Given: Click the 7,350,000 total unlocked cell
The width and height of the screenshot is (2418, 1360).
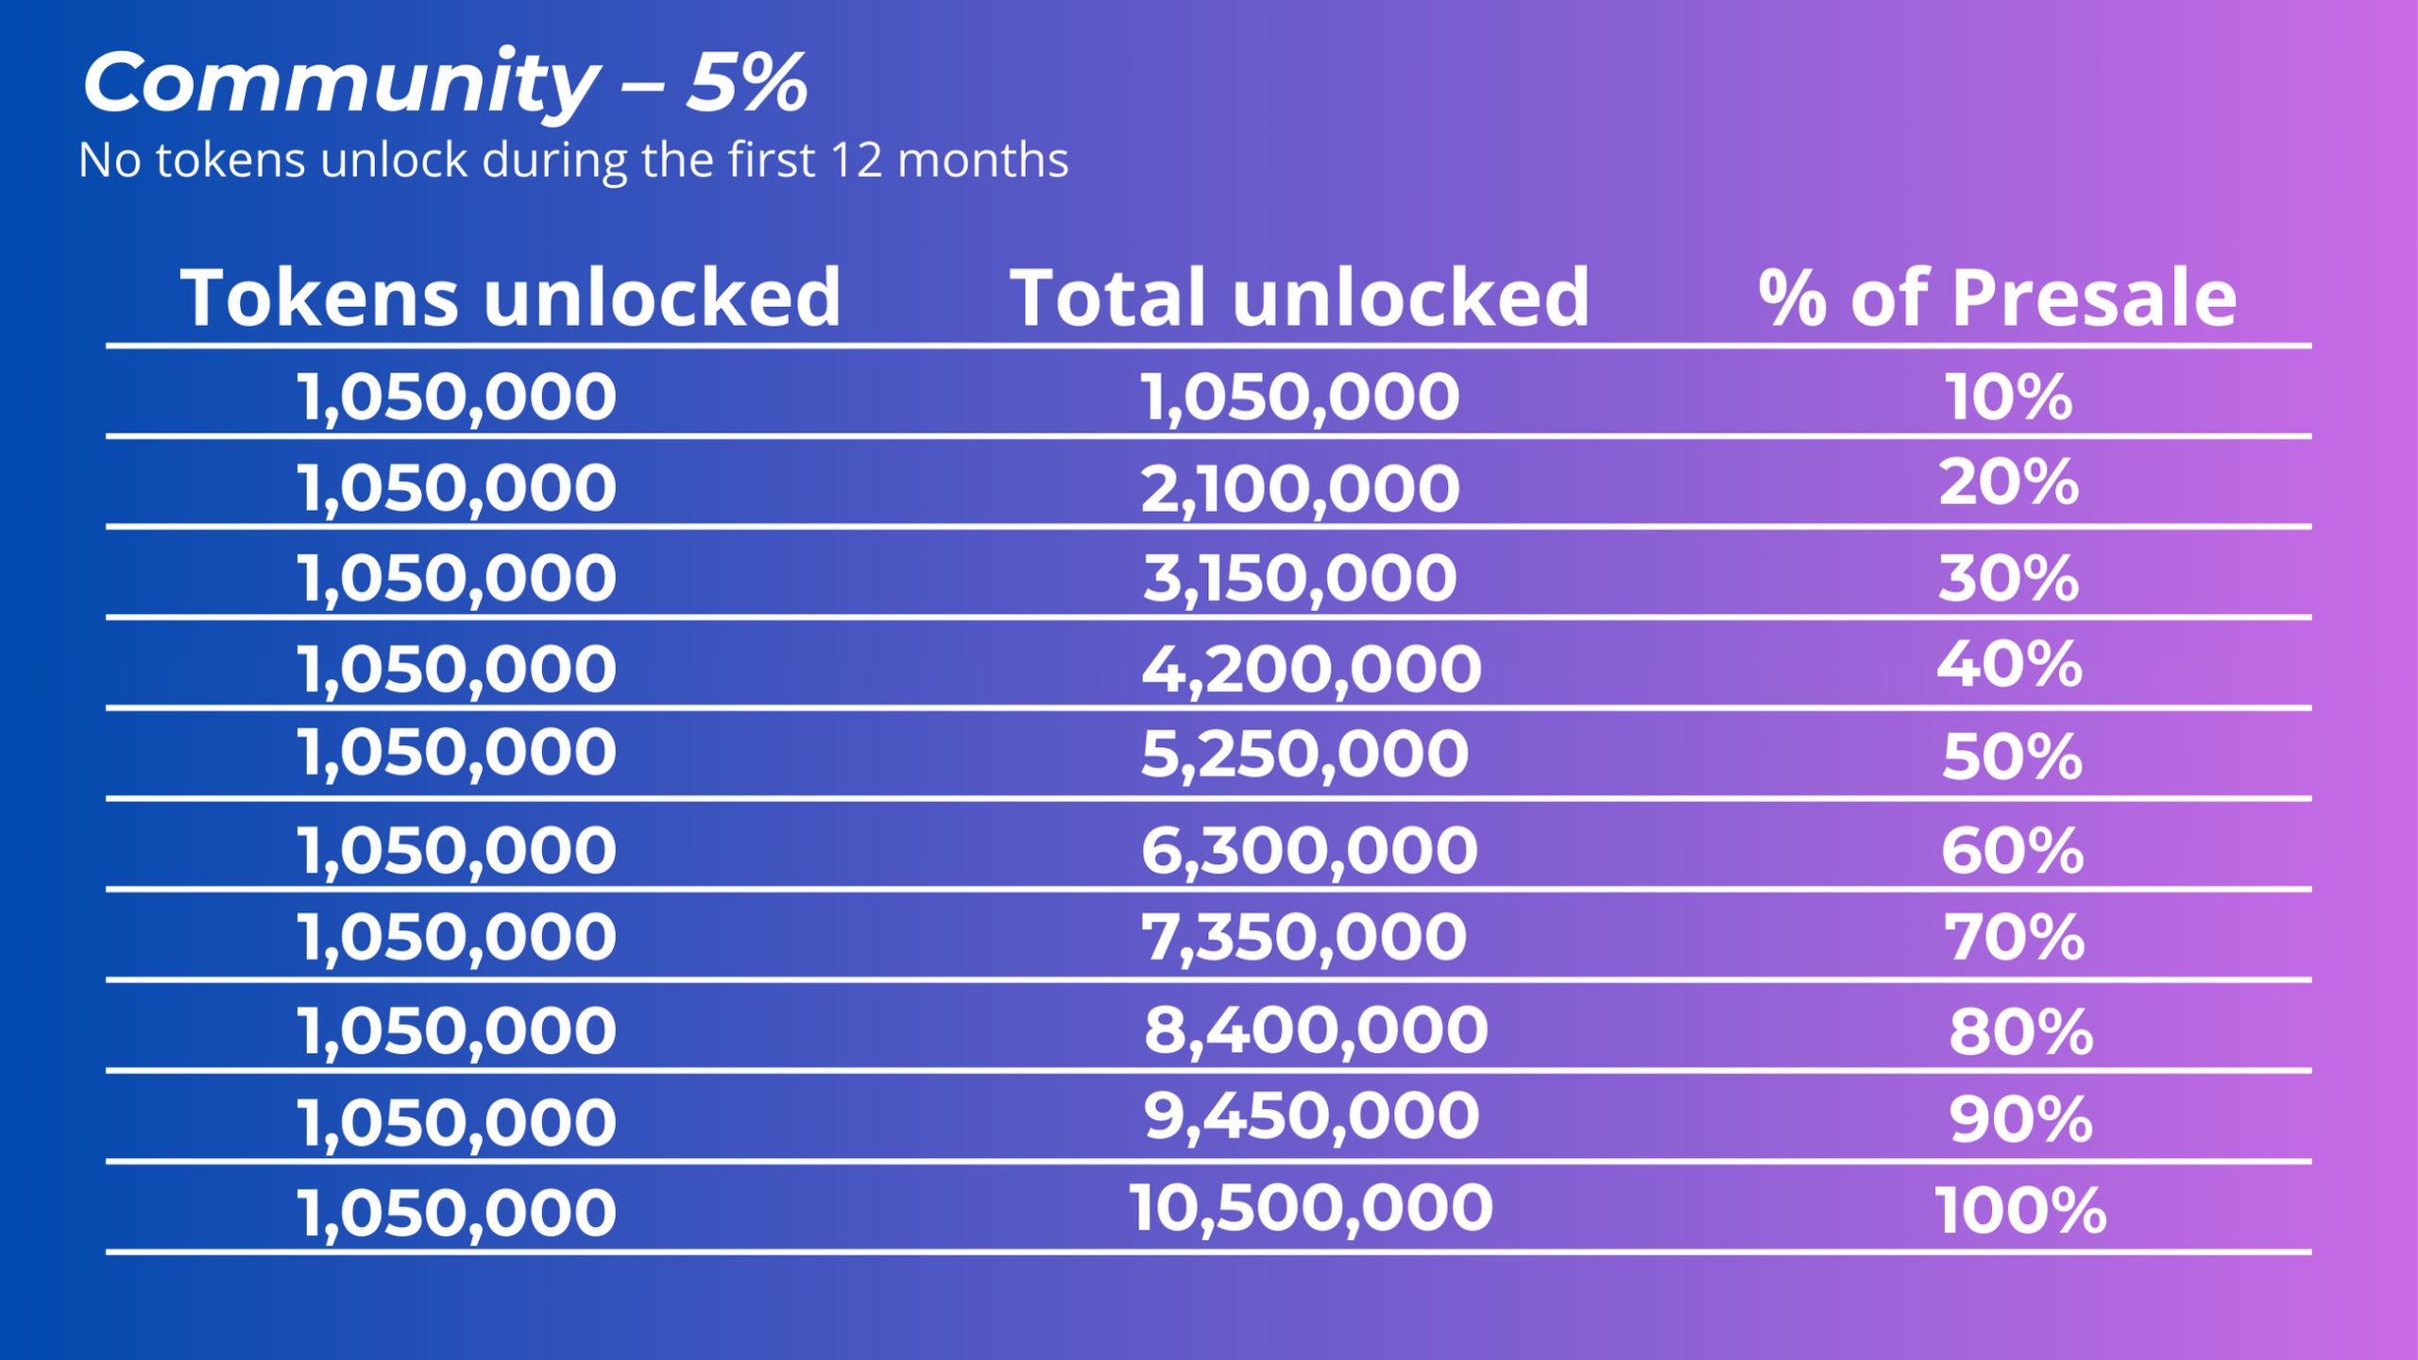Looking at the screenshot, I should click(x=1303, y=937).
